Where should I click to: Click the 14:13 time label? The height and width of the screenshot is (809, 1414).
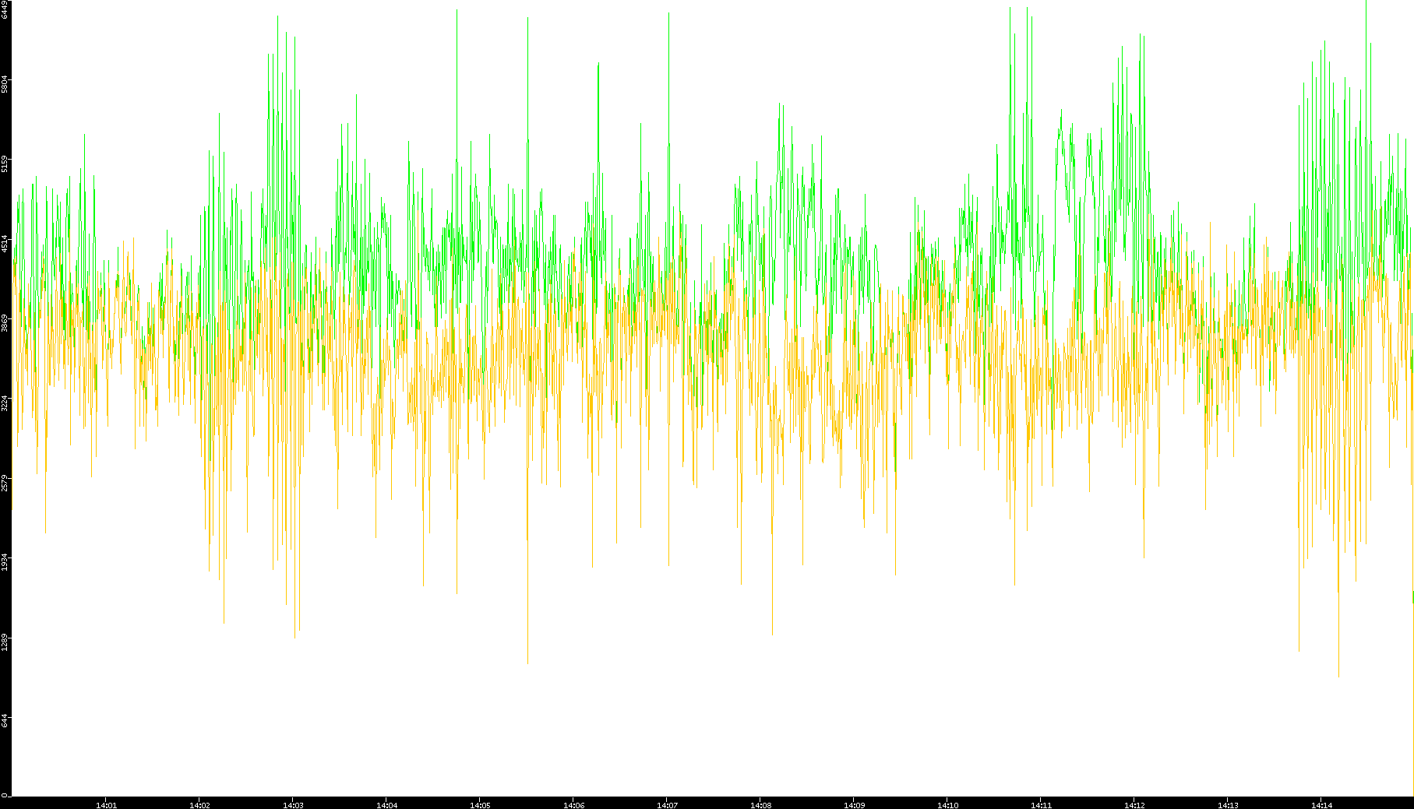tap(1228, 805)
